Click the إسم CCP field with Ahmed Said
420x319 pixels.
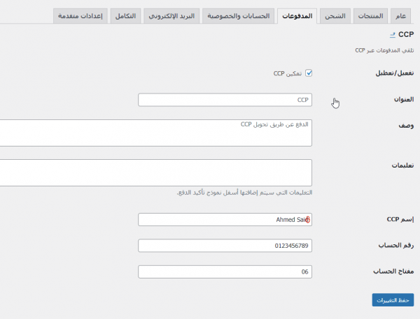pyautogui.click(x=224, y=220)
